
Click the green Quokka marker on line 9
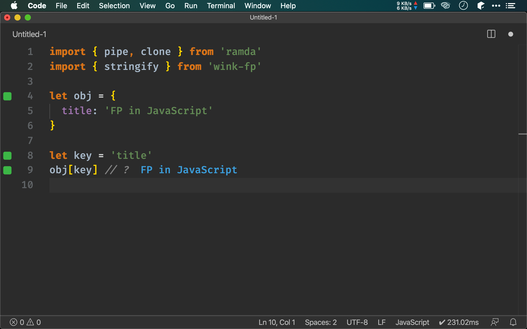(7, 170)
